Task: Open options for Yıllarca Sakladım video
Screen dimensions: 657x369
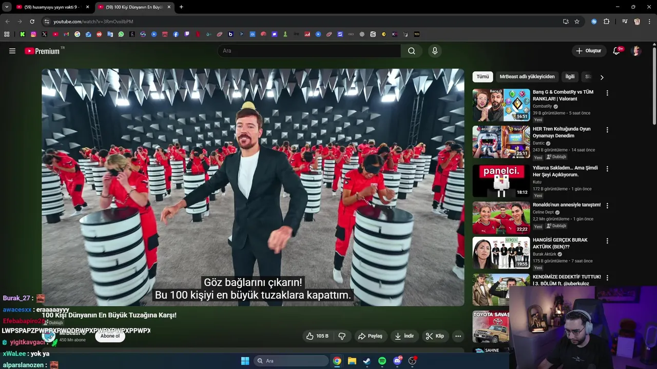Action: coord(607,169)
